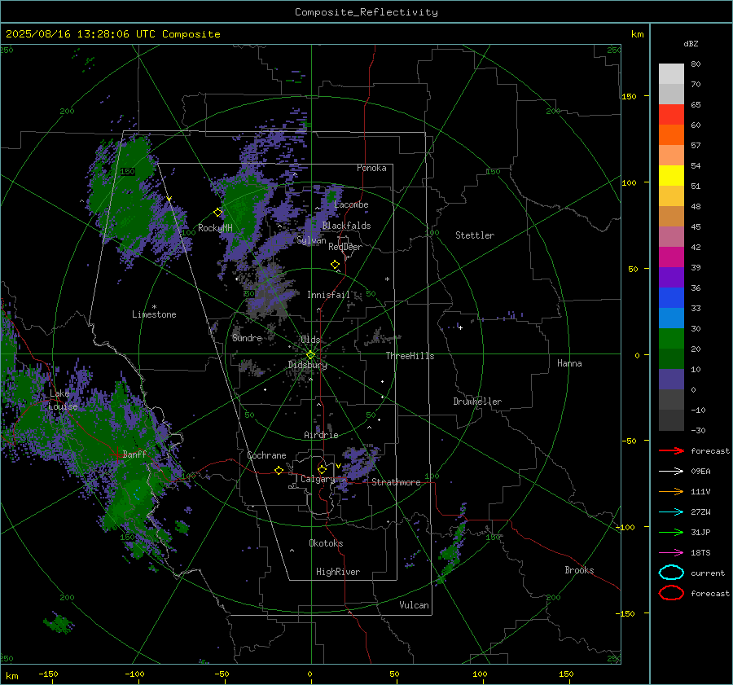This screenshot has height=685, width=733.
Task: Click the Sundre map label
Action: point(247,338)
